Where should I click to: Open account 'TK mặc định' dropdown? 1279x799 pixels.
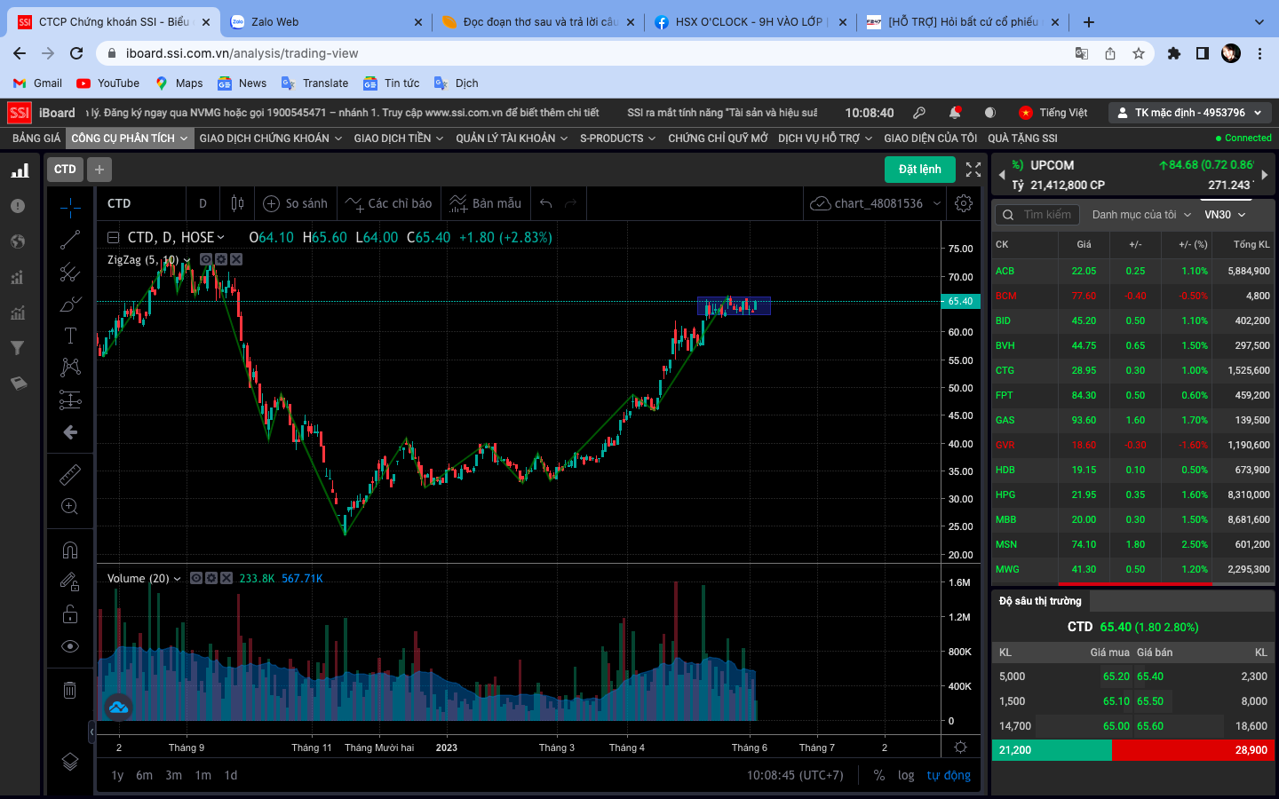click(1190, 113)
